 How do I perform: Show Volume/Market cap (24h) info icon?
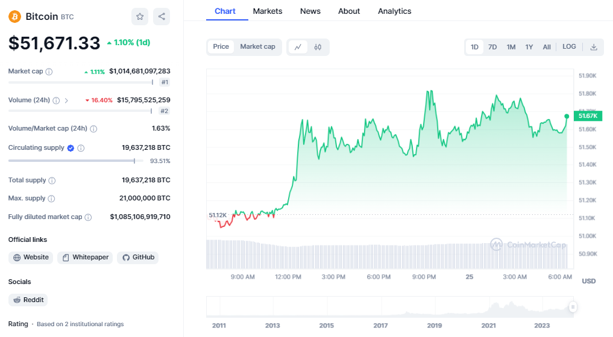pyautogui.click(x=93, y=128)
